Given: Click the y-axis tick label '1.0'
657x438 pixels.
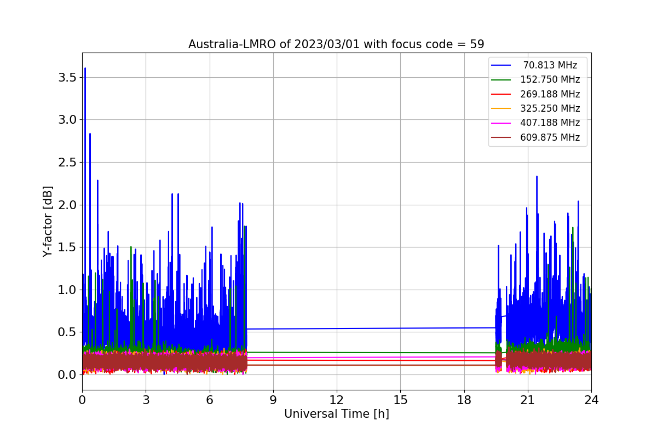Looking at the screenshot, I should (x=68, y=290).
